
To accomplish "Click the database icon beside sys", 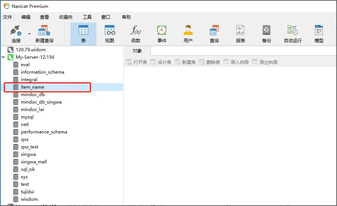I will pos(16,177).
